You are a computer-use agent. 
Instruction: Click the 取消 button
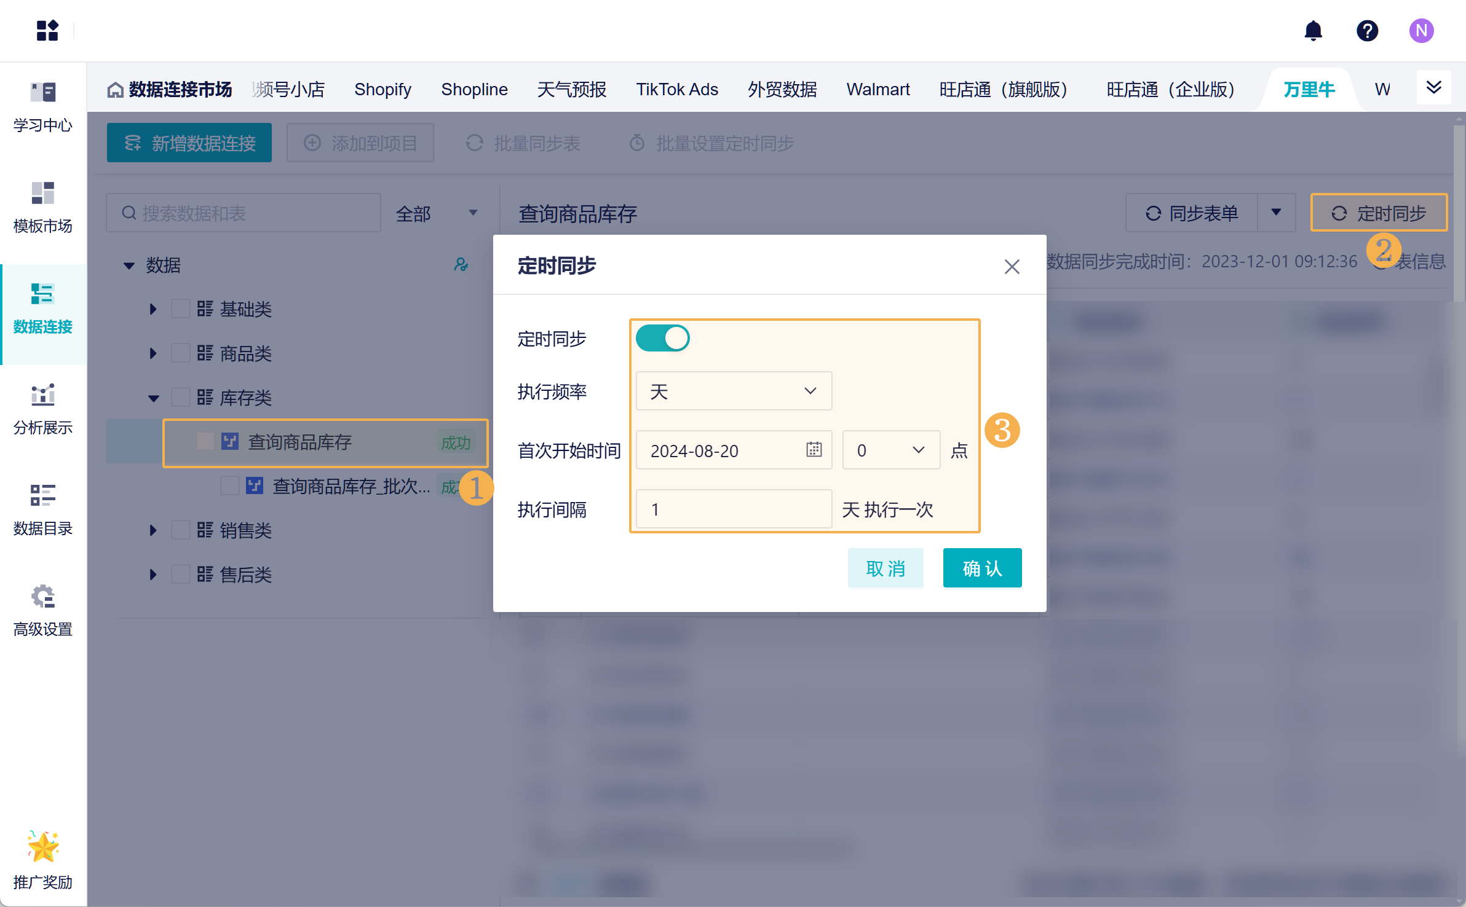point(885,568)
